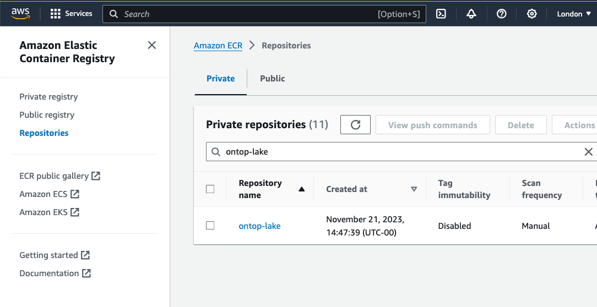Launch CloudShell from the top bar
Screen dimensions: 597x307
[x=441, y=14]
